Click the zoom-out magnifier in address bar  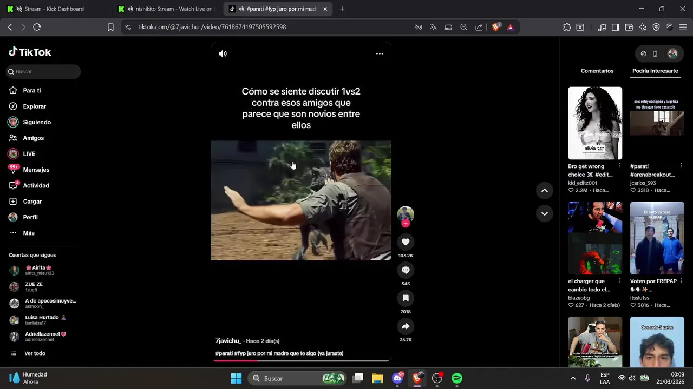click(464, 27)
